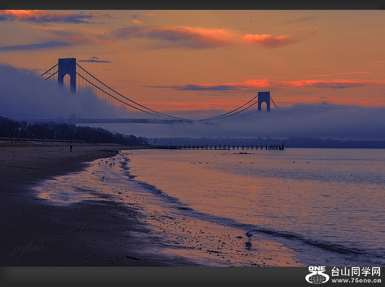
Task: Click the bridge roadway deck
Action: (x=124, y=120)
